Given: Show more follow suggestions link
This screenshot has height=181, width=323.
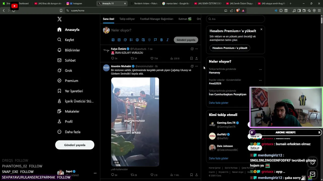Looking at the screenshot, I should (x=219, y=158).
